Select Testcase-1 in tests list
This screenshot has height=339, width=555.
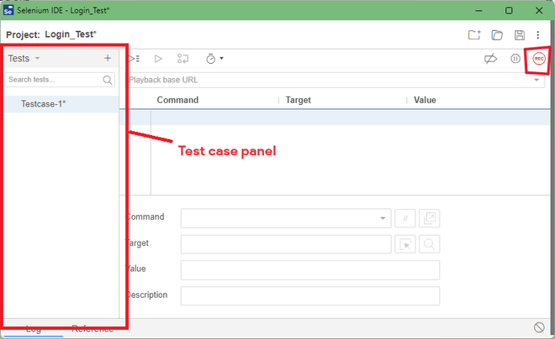61,104
